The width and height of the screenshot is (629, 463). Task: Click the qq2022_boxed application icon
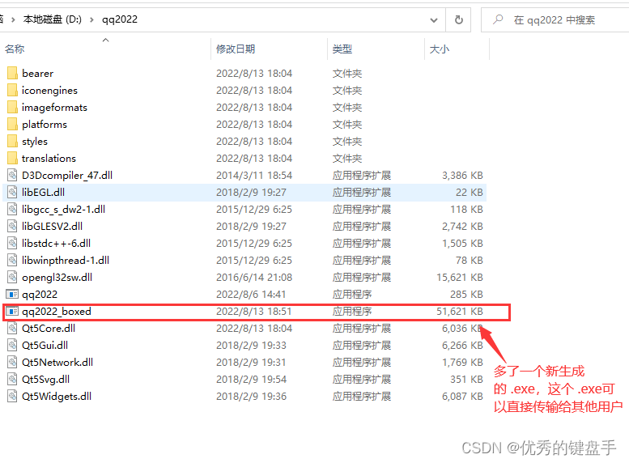click(12, 312)
